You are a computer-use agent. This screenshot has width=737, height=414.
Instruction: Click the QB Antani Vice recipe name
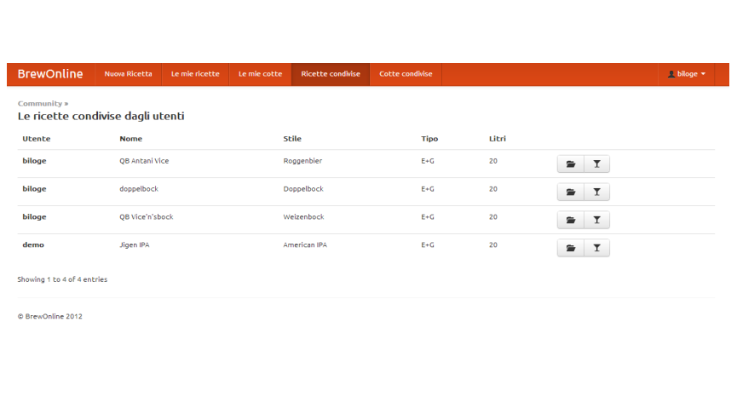[144, 161]
